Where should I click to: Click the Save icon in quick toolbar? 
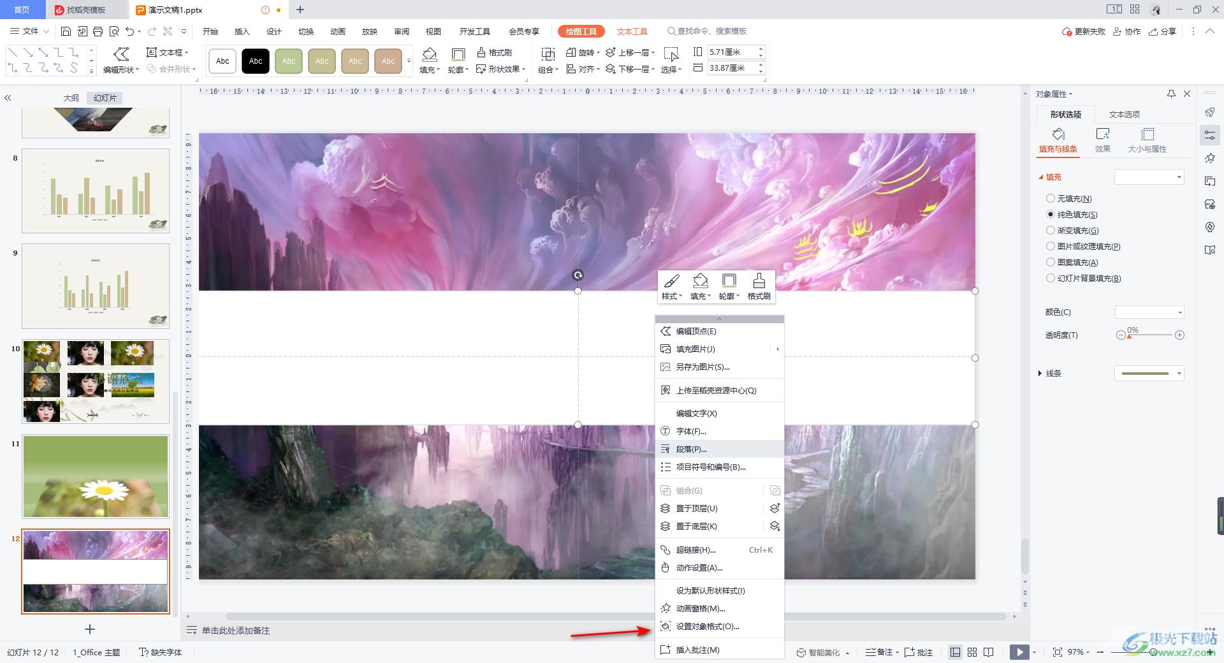(66, 31)
